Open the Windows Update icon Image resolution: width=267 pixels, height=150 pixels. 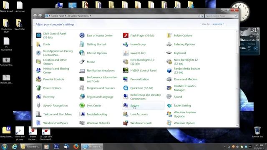click(169, 123)
